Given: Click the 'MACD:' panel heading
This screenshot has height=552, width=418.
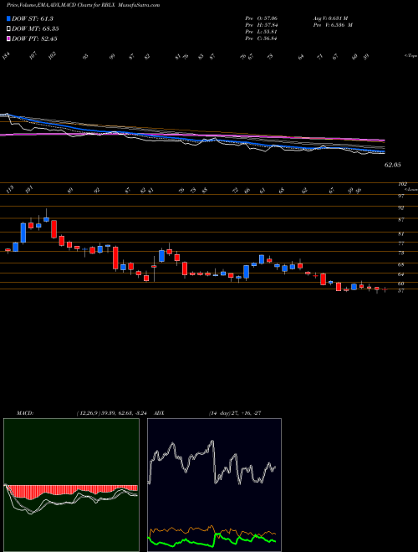Looking at the screenshot, I should pos(25,413).
